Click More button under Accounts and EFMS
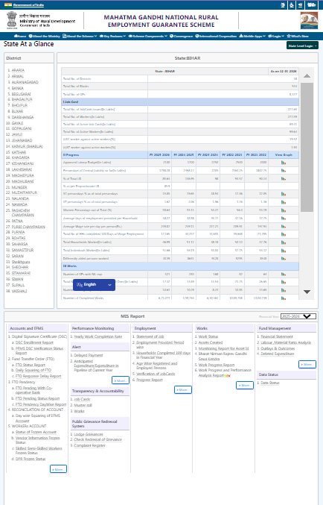323x505 pixels. (58, 469)
